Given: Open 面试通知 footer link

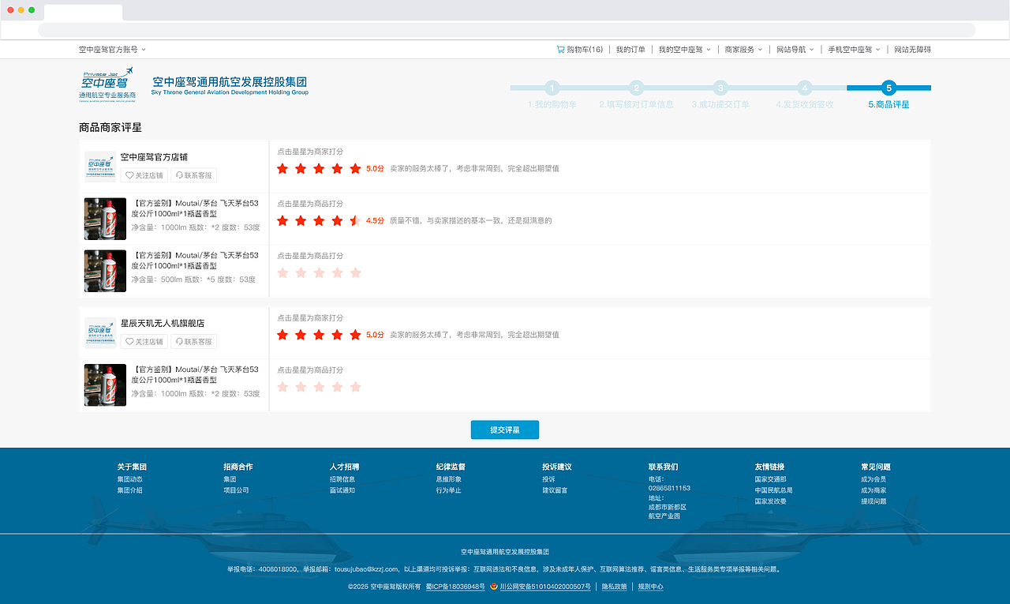Looking at the screenshot, I should click(x=342, y=490).
